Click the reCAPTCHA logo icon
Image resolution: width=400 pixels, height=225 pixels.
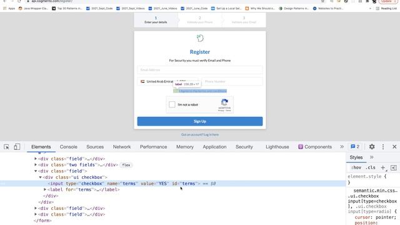pos(224,102)
